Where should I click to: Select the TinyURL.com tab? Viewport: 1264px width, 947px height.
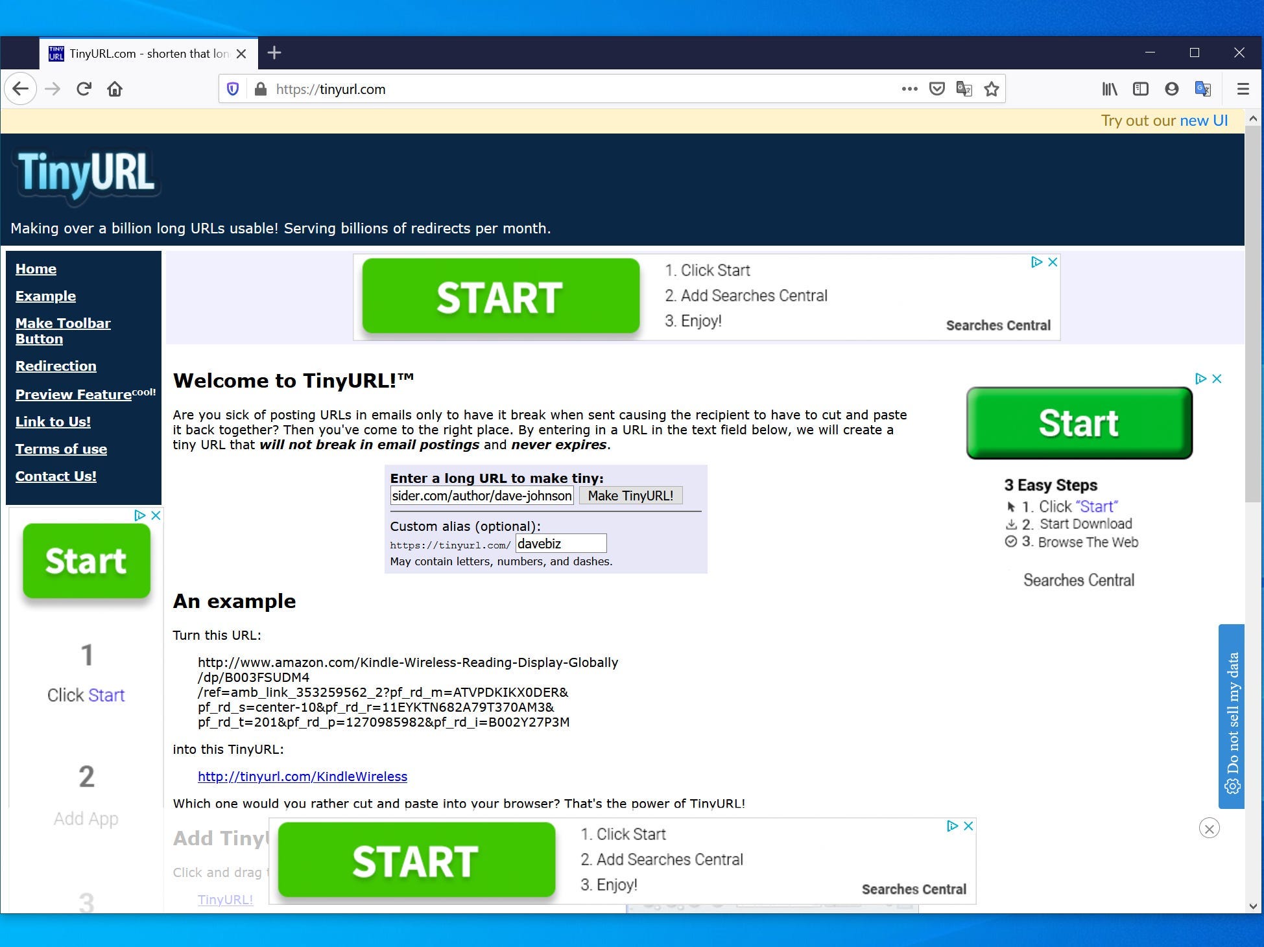[x=149, y=54]
